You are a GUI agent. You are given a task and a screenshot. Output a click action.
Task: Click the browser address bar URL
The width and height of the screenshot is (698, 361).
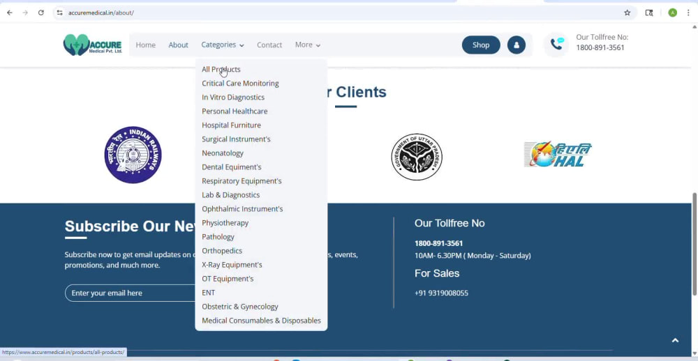pyautogui.click(x=101, y=13)
